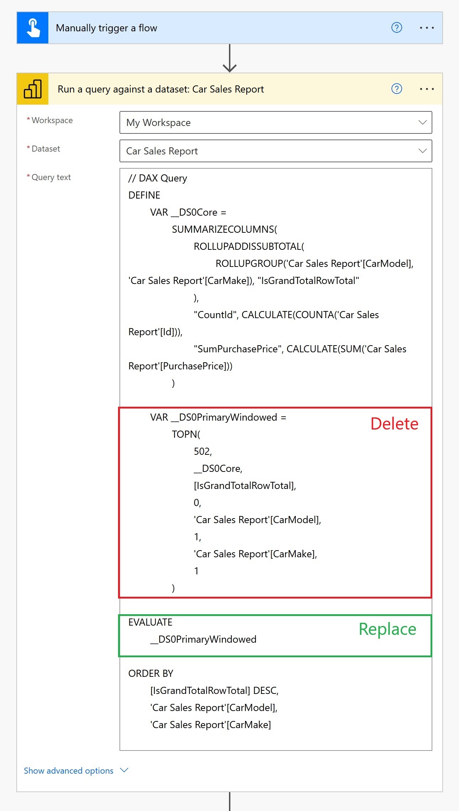Screen dimensions: 459x811
Task: Click the Power BI action icon
Action: pos(33,89)
